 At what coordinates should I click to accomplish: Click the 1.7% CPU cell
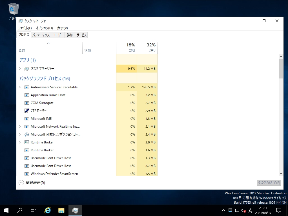(x=127, y=87)
